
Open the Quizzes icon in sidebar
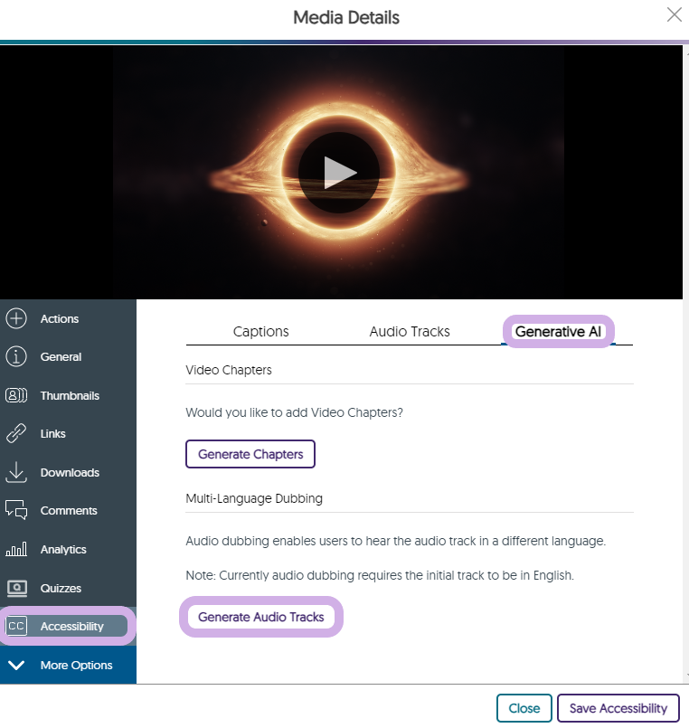point(16,588)
